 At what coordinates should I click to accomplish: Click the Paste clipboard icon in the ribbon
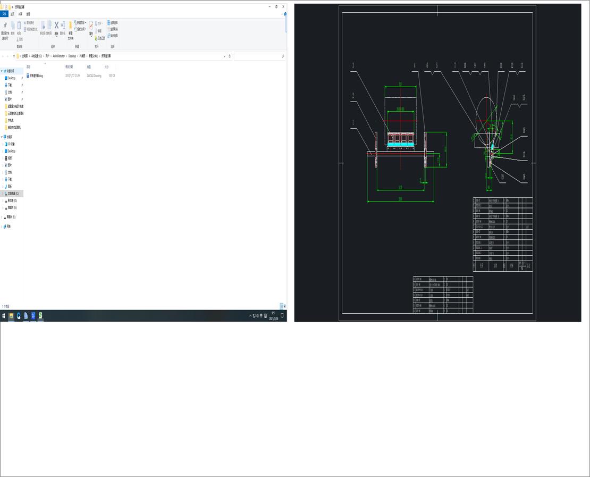tap(19, 26)
